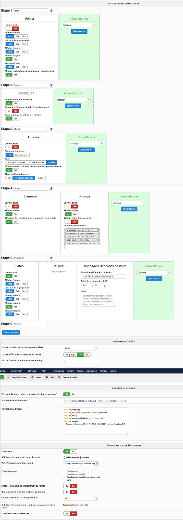
Task: Click the Etape 6 name field
Action: tap(30, 324)
